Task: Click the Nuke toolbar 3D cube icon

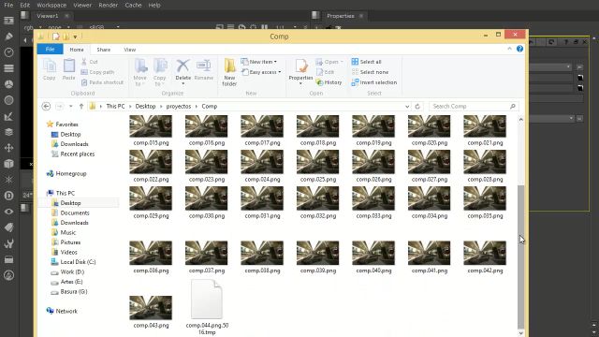Action: [x=8, y=164]
